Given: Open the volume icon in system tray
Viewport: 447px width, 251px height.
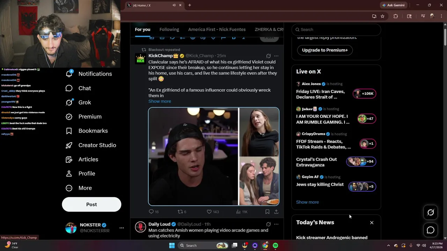Looking at the screenshot, I should click(425, 245).
